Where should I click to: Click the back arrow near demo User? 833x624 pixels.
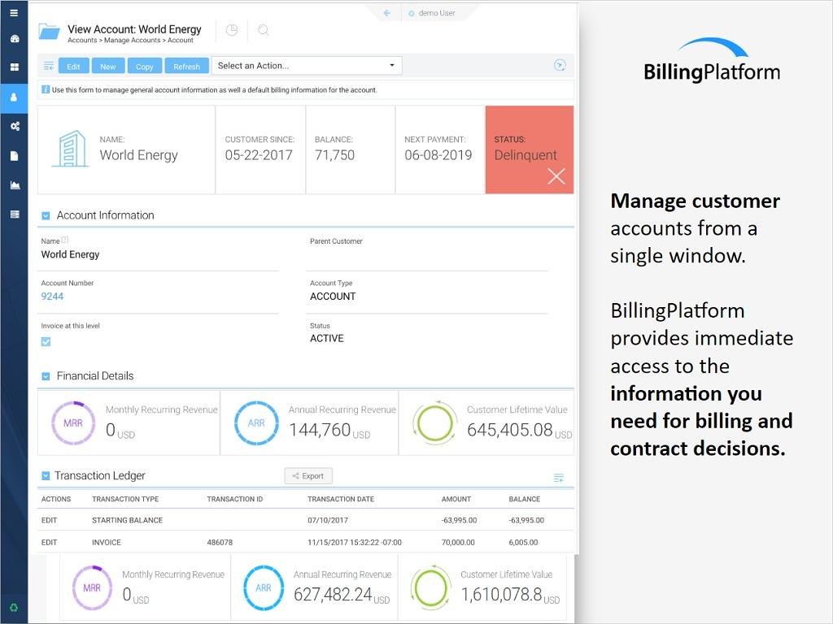click(386, 13)
